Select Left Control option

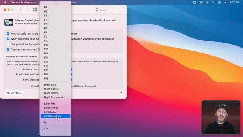pyautogui.click(x=55, y=108)
